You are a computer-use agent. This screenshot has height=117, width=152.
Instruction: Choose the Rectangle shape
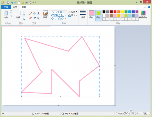click(x=63, y=12)
